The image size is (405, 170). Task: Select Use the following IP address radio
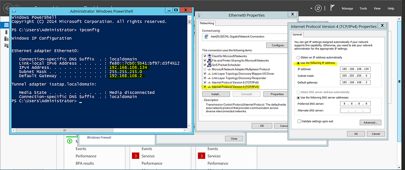pyautogui.click(x=299, y=63)
